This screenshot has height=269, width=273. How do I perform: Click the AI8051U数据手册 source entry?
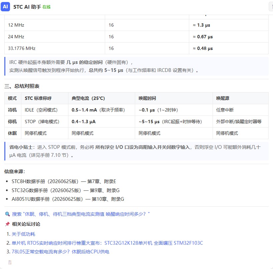pos(68,199)
